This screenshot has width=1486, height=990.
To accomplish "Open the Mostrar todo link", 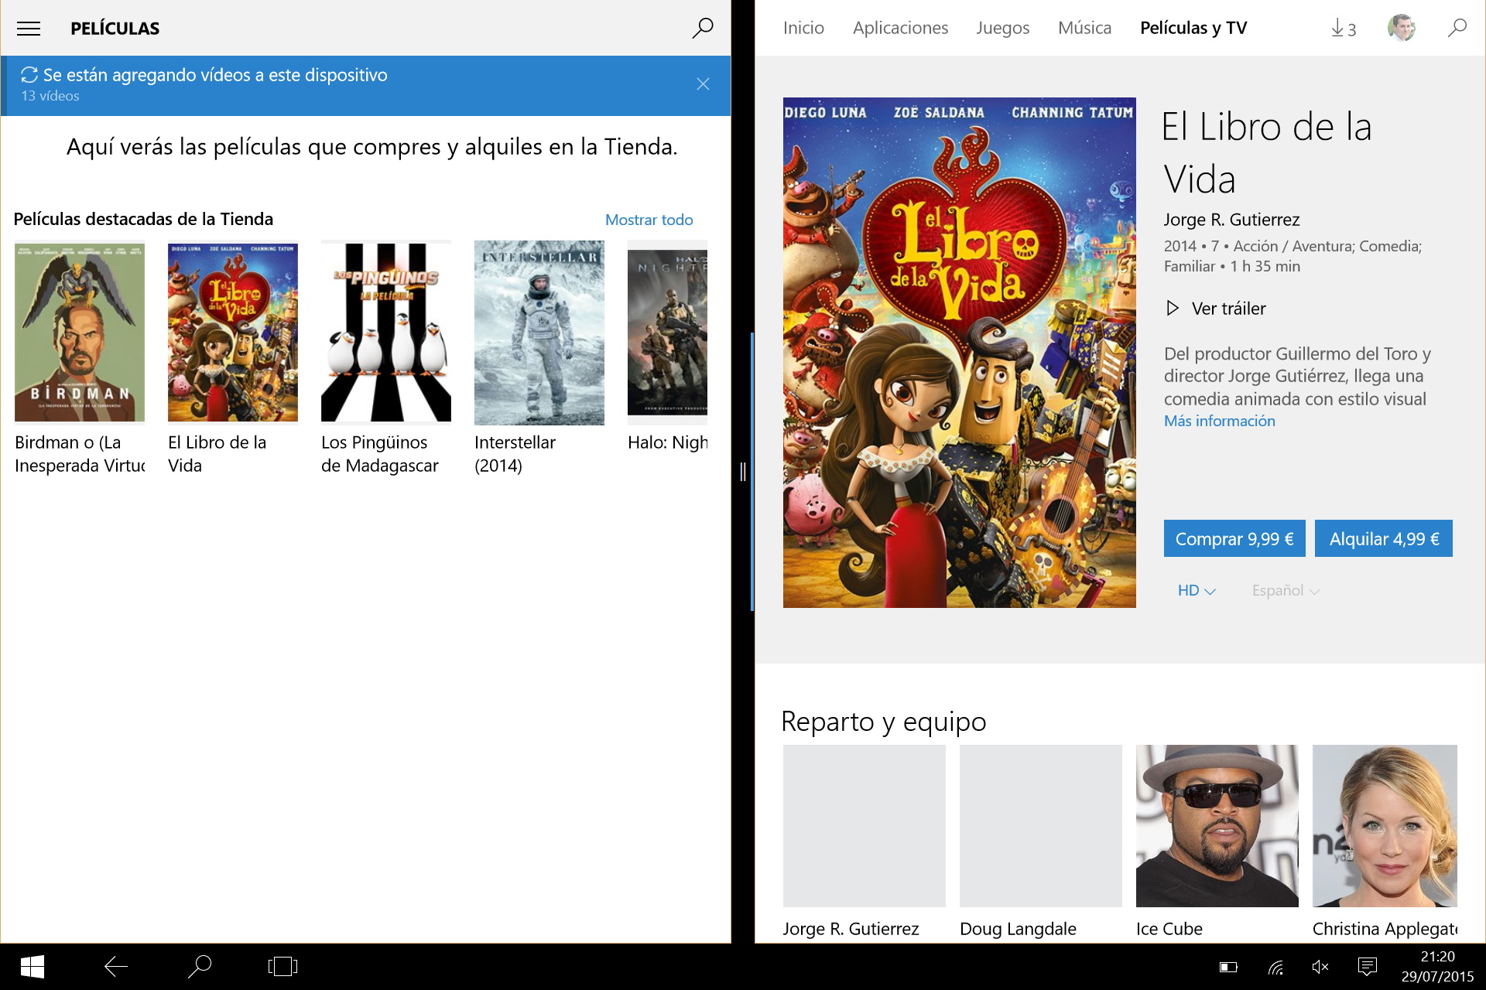I will click(649, 220).
